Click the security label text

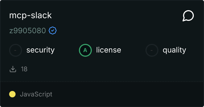pyautogui.click(x=40, y=50)
